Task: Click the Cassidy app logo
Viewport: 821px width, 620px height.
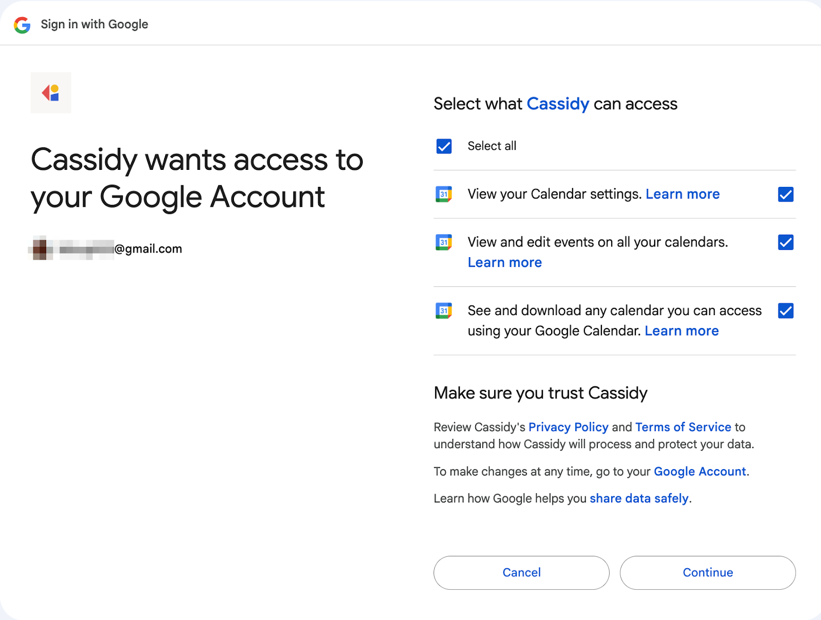Action: [51, 92]
